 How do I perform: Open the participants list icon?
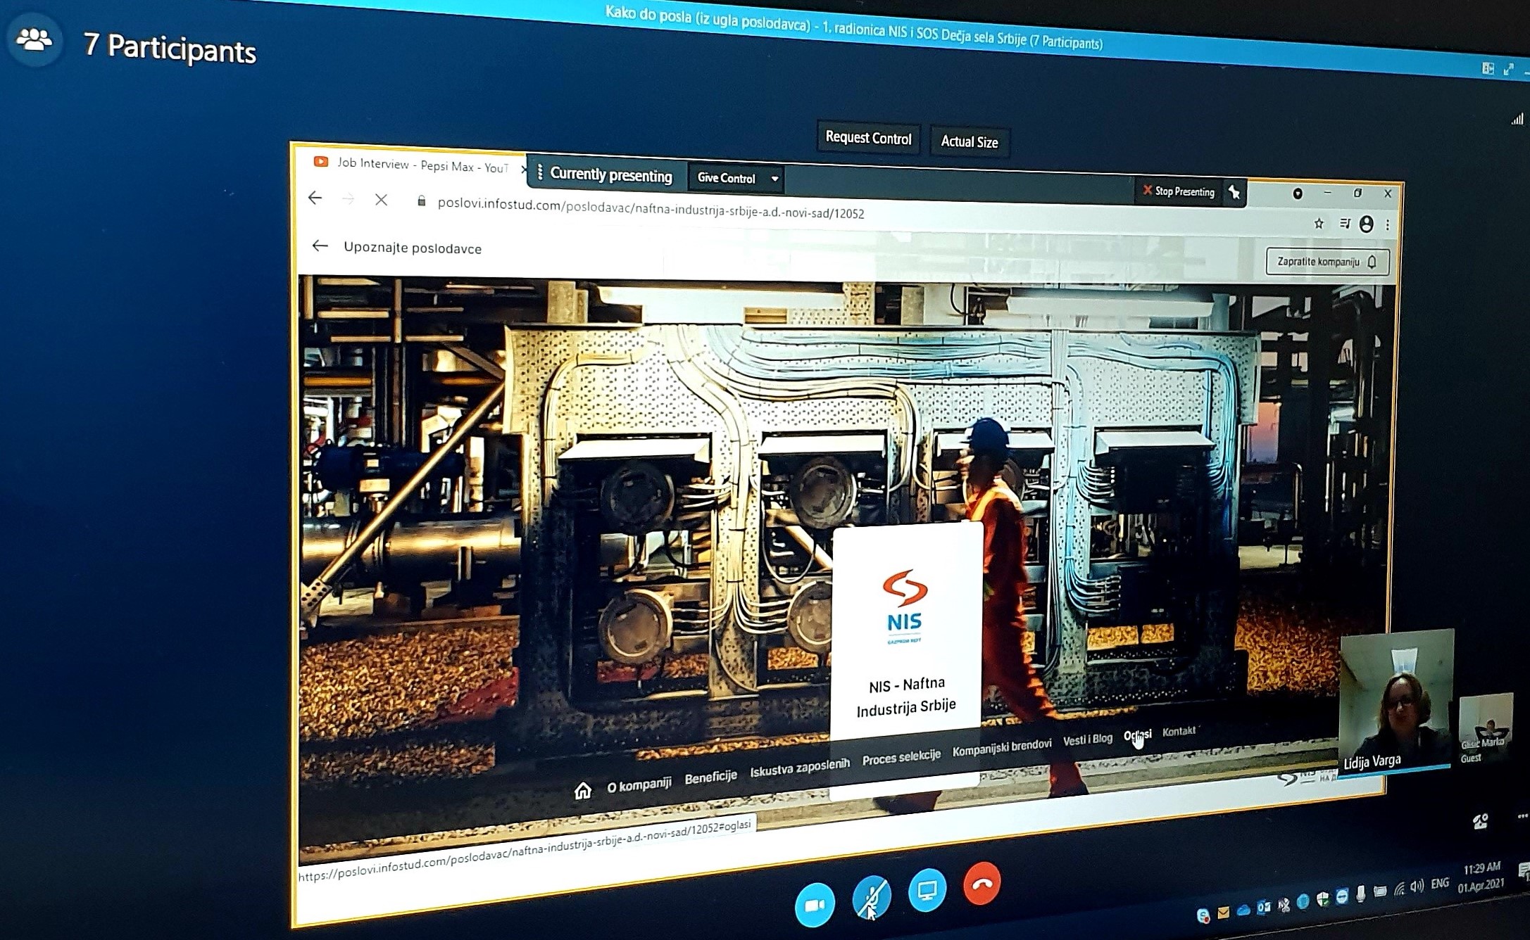pos(34,40)
